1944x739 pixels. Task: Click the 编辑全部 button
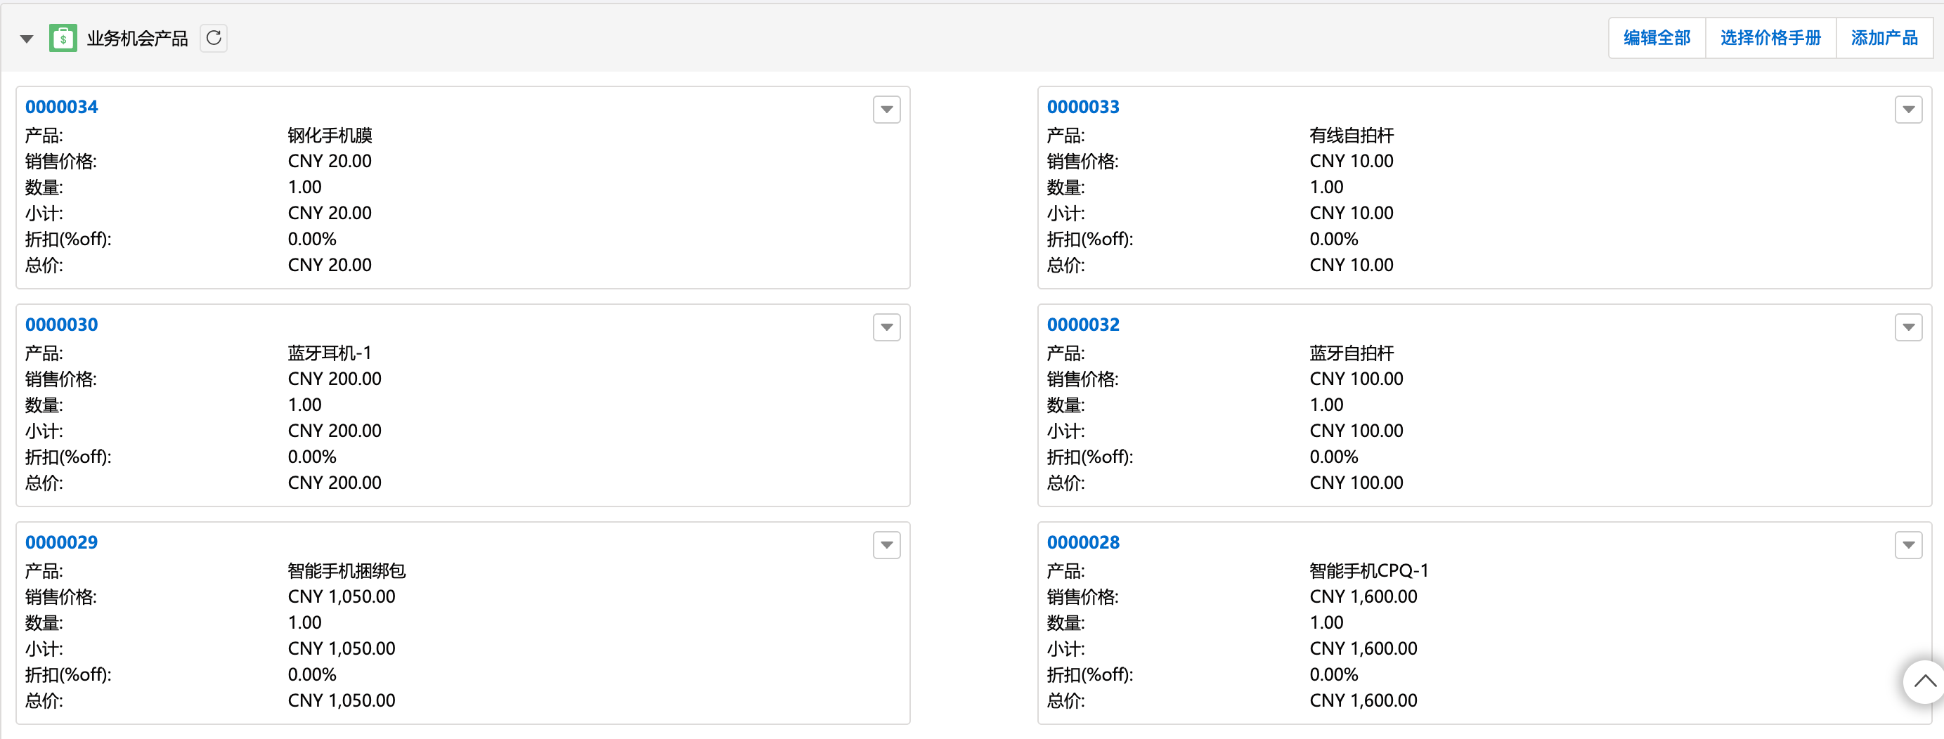pyautogui.click(x=1657, y=38)
